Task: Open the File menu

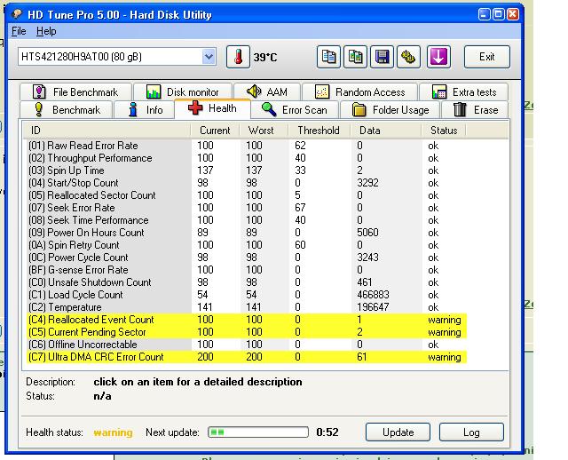Action: click(19, 31)
